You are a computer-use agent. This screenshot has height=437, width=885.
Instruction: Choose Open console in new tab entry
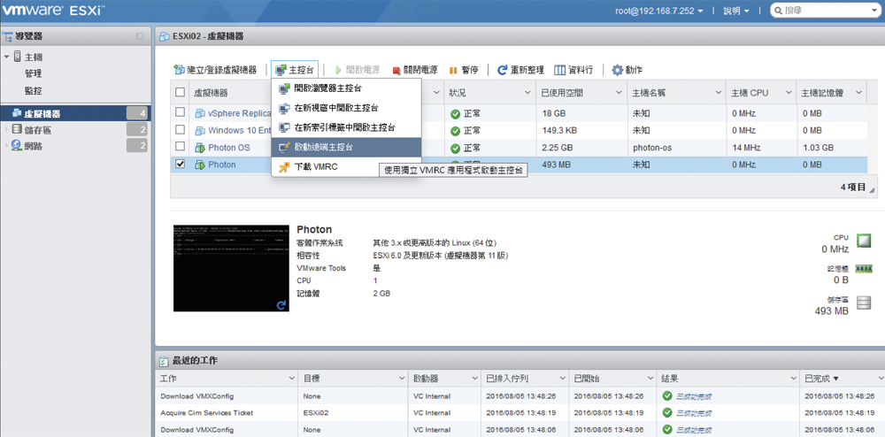point(346,127)
